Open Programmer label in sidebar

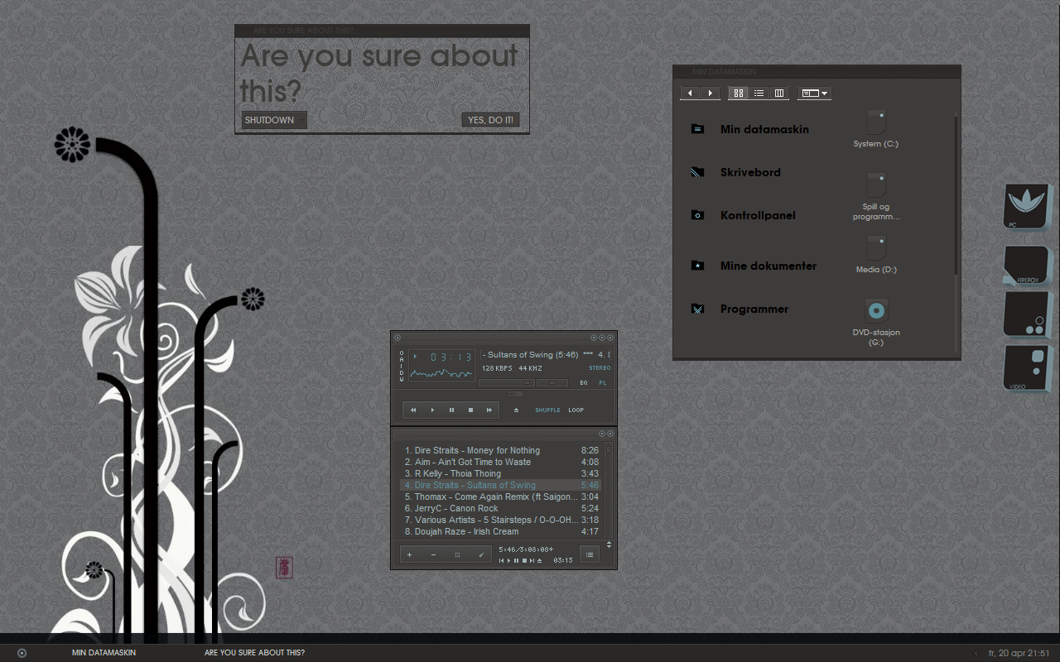click(754, 309)
